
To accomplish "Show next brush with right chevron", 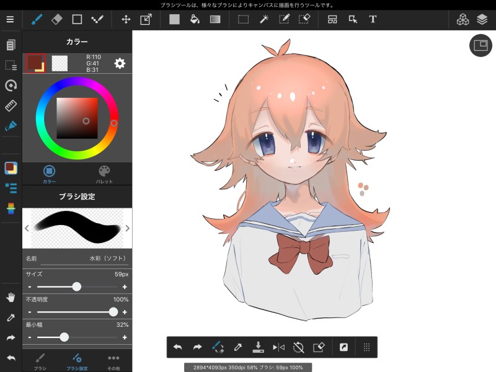I will (128, 228).
